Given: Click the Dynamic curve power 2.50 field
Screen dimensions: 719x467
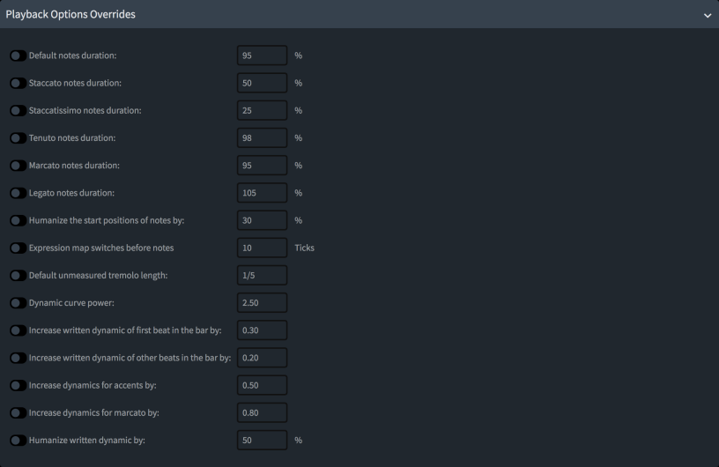Looking at the screenshot, I should [262, 303].
